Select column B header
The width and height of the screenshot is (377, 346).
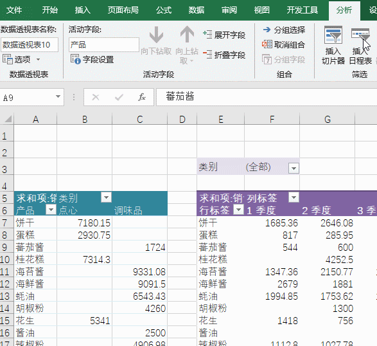pyautogui.click(x=84, y=119)
